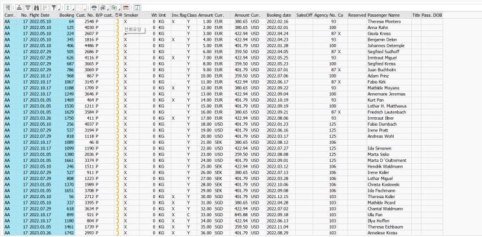Sort the list in descending order

[x=28, y=8]
